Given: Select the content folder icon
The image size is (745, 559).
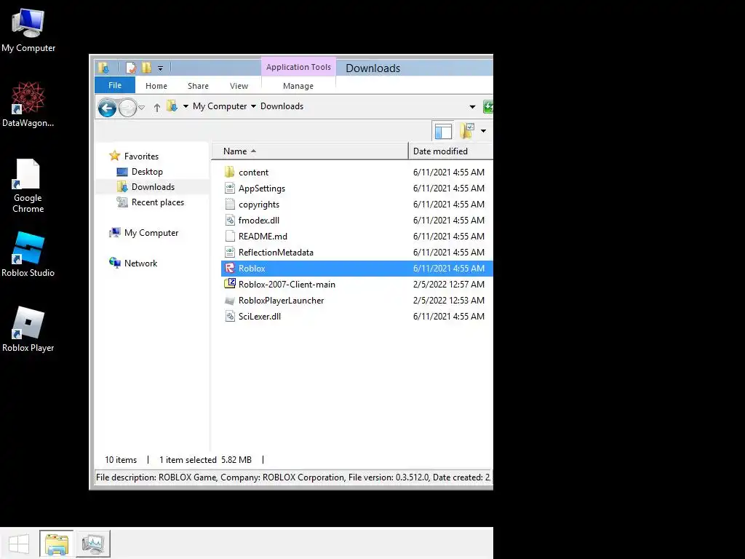Looking at the screenshot, I should click(x=230, y=172).
